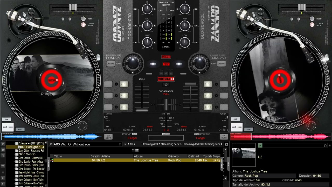The height and width of the screenshot is (187, 332).
Task: Click the right deck loop/sync circular icon
Action: pyautogui.click(x=311, y=126)
